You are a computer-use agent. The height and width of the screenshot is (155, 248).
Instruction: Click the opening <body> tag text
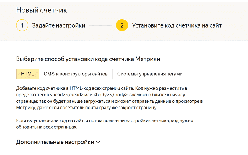click(x=101, y=95)
